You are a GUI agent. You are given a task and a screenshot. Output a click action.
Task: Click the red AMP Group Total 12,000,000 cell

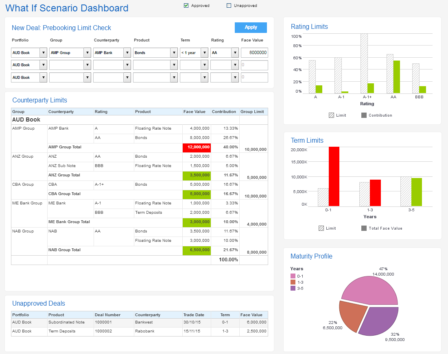point(197,147)
